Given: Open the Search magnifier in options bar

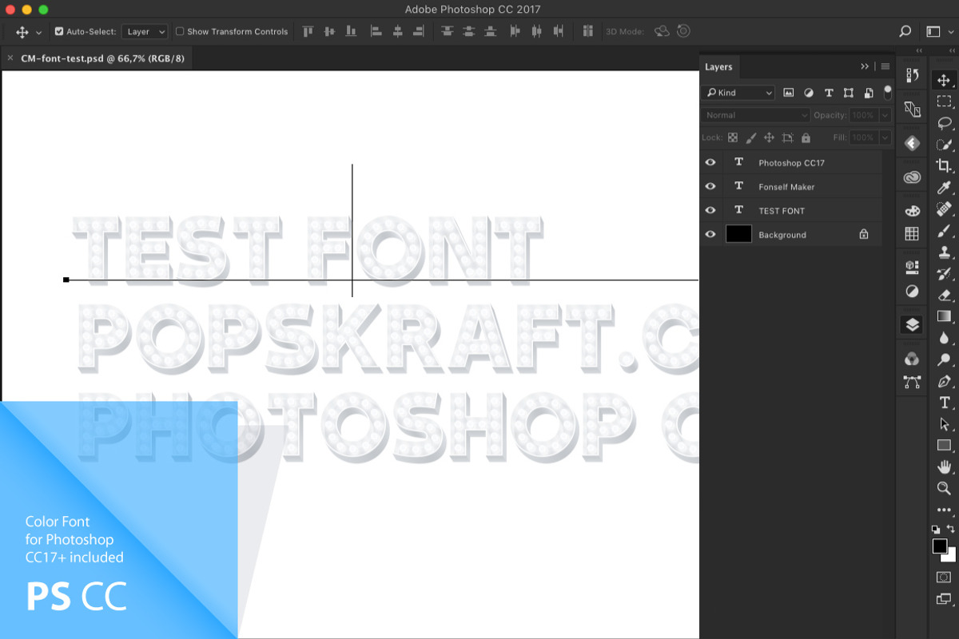Looking at the screenshot, I should (x=905, y=31).
